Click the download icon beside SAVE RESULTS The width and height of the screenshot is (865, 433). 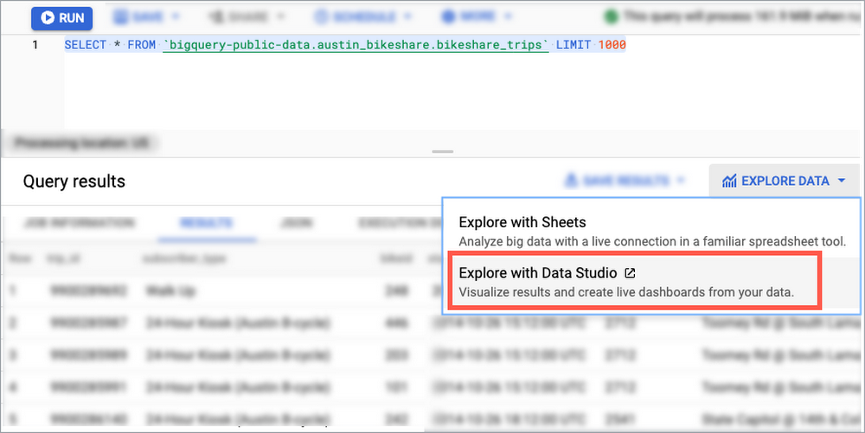coord(571,181)
